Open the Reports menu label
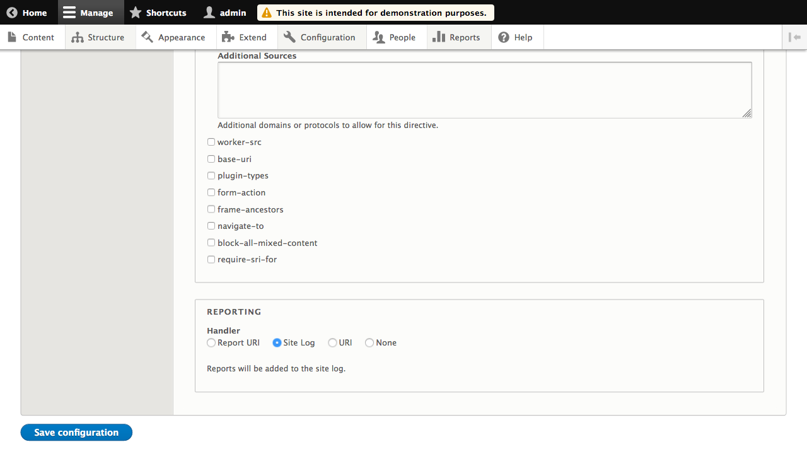This screenshot has width=807, height=454. (x=465, y=37)
